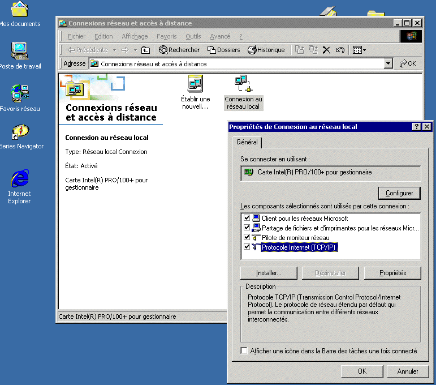
Task: Open the Avancé menu
Action: pyautogui.click(x=220, y=36)
